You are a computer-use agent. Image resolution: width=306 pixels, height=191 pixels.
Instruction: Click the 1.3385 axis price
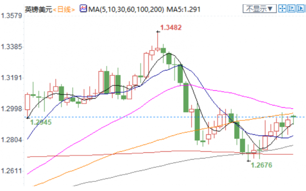click(x=11, y=47)
